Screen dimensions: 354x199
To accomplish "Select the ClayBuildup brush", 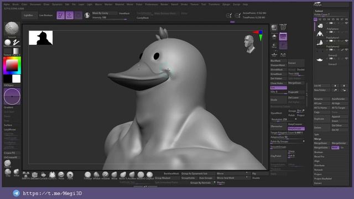I will point(149,175).
